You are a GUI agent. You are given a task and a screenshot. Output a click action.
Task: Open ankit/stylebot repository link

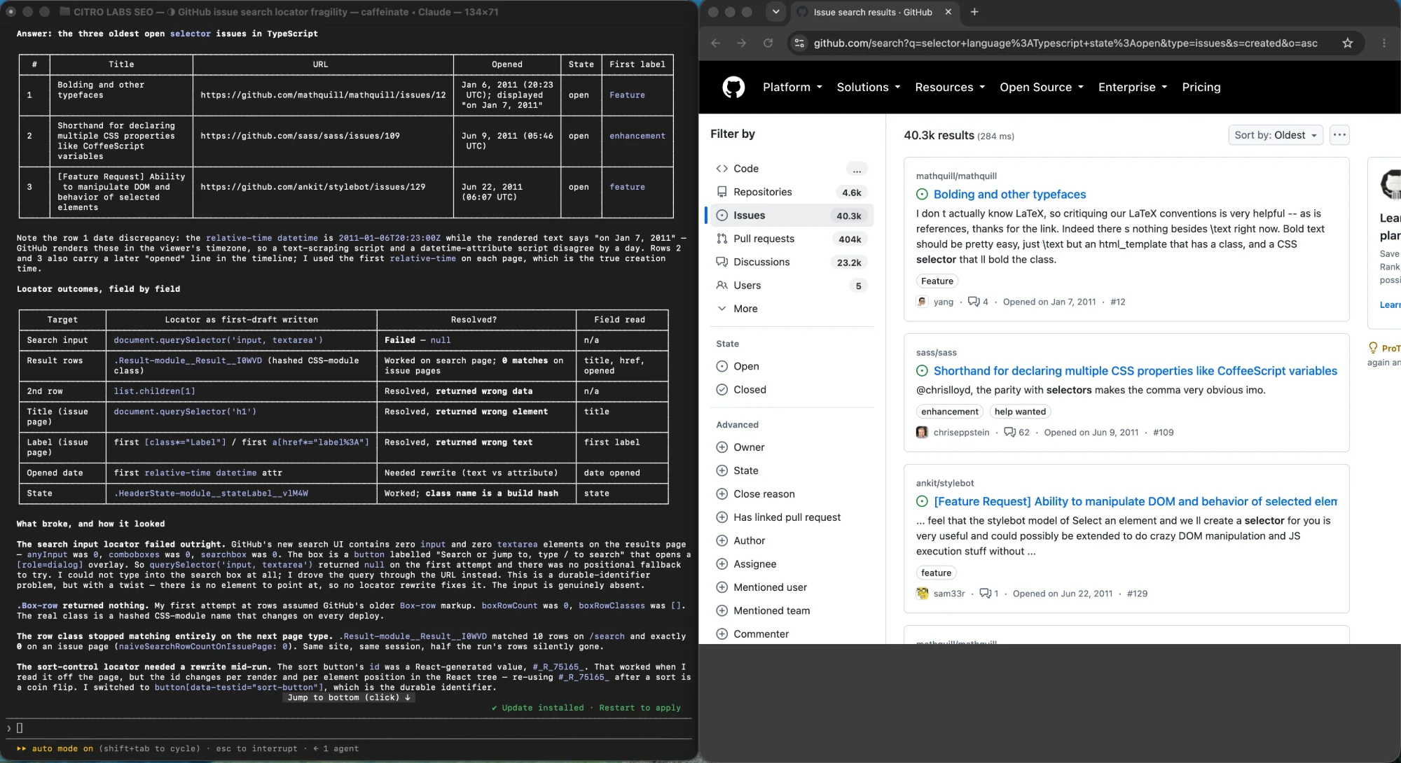[x=945, y=483]
